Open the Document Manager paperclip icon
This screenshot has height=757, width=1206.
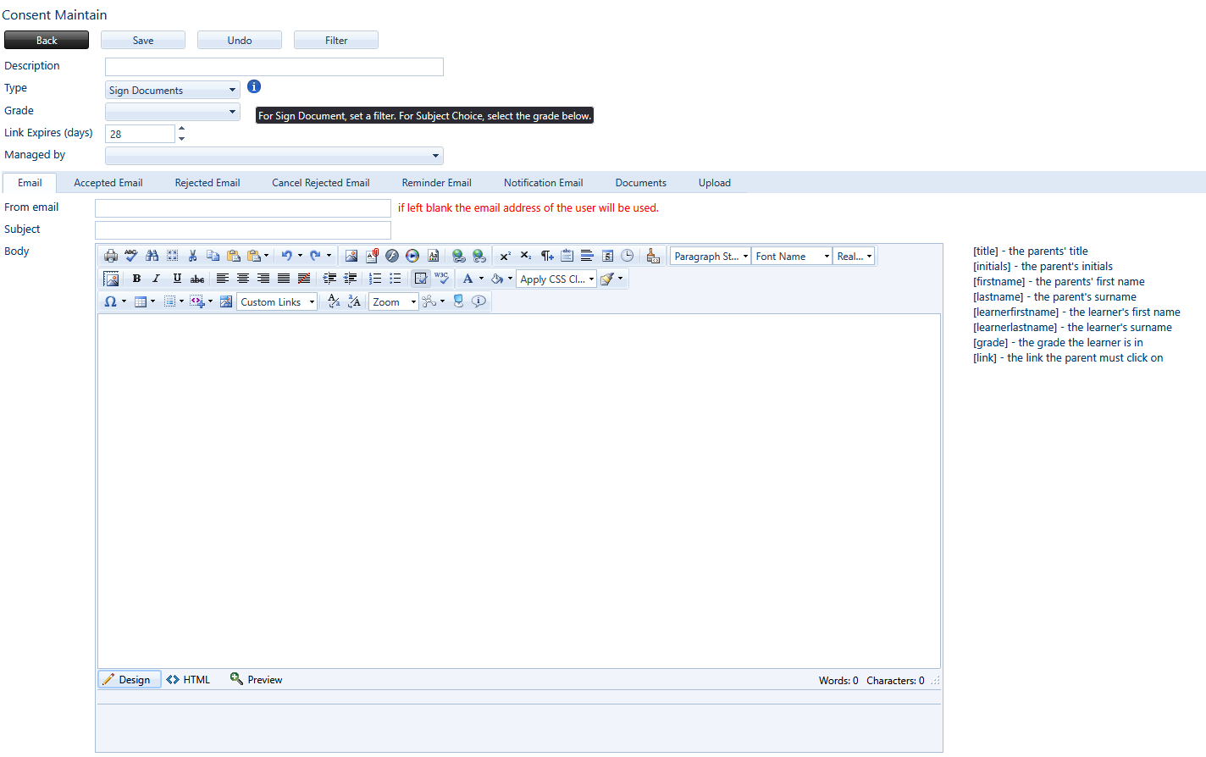372,256
